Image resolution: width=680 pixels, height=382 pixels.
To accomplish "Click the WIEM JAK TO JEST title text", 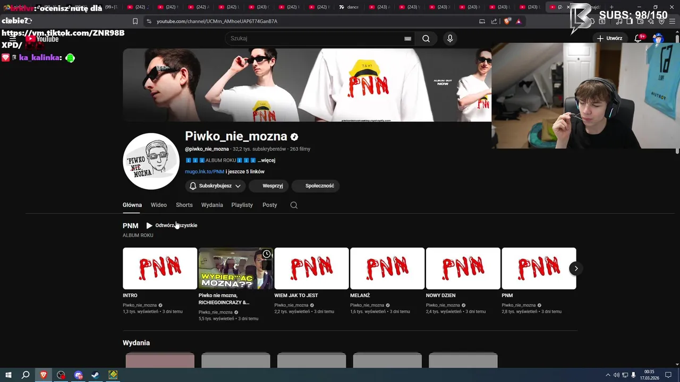I will point(296,296).
